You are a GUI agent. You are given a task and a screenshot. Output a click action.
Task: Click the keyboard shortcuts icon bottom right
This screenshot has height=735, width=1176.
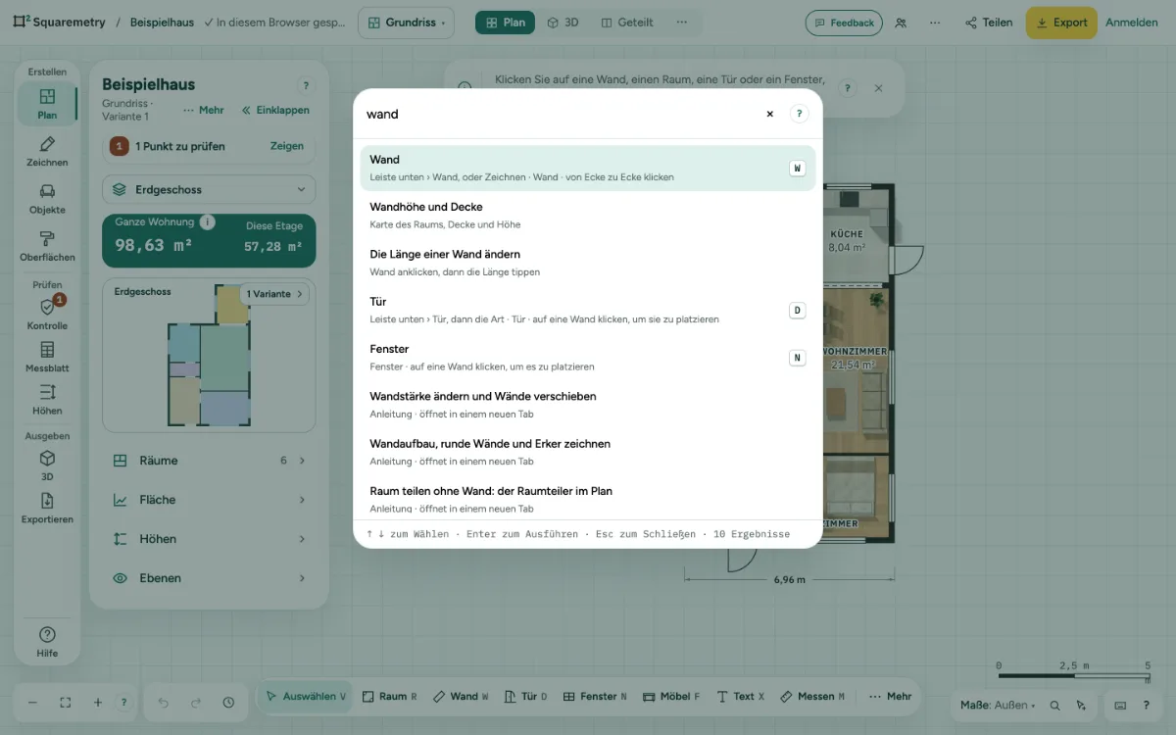pos(1120,705)
